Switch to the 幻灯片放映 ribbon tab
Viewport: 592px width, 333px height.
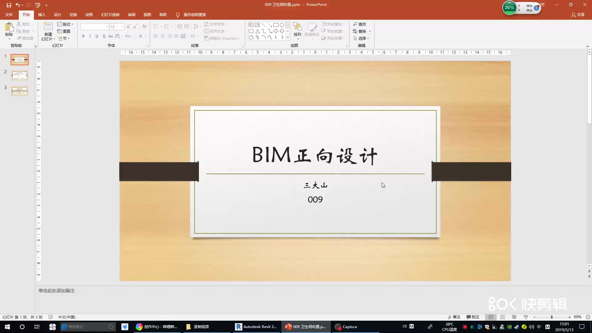(110, 14)
